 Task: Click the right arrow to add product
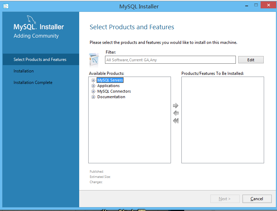[x=175, y=105]
